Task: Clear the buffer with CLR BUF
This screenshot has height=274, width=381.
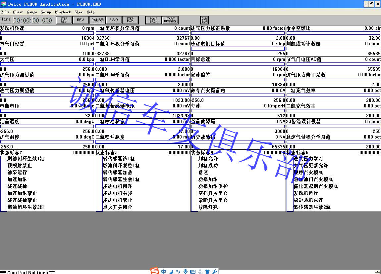Action: (x=204, y=20)
